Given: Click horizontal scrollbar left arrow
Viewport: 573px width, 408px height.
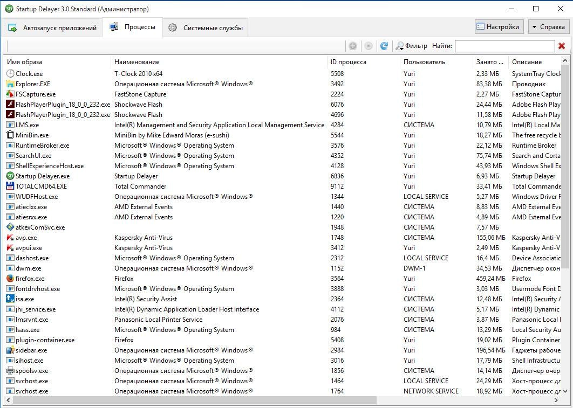Looking at the screenshot, I should tap(8, 400).
